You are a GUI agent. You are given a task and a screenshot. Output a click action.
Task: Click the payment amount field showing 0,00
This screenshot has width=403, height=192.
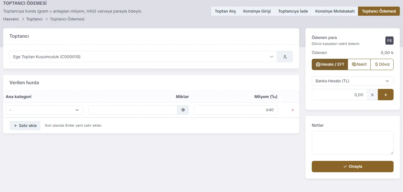point(339,95)
